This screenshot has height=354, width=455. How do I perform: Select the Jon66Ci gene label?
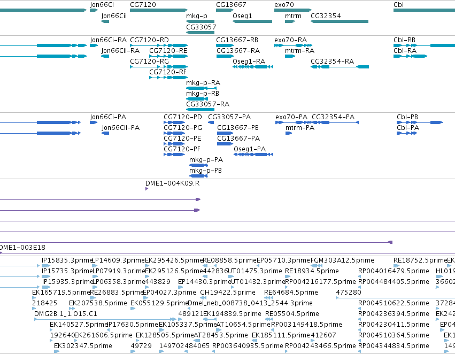pyautogui.click(x=102, y=5)
